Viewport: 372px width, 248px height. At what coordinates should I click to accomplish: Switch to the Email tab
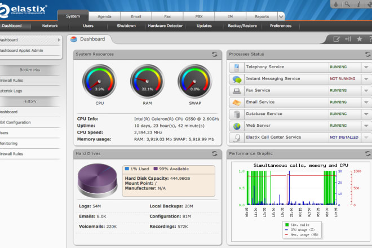(136, 16)
